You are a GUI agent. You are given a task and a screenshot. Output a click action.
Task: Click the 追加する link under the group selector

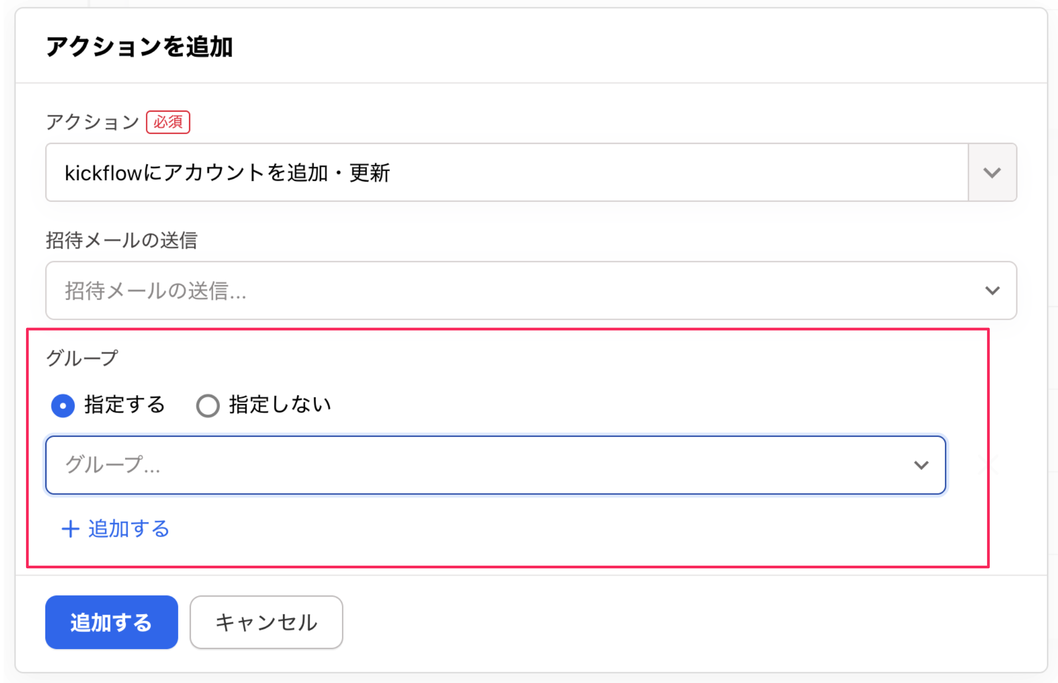[x=128, y=529]
